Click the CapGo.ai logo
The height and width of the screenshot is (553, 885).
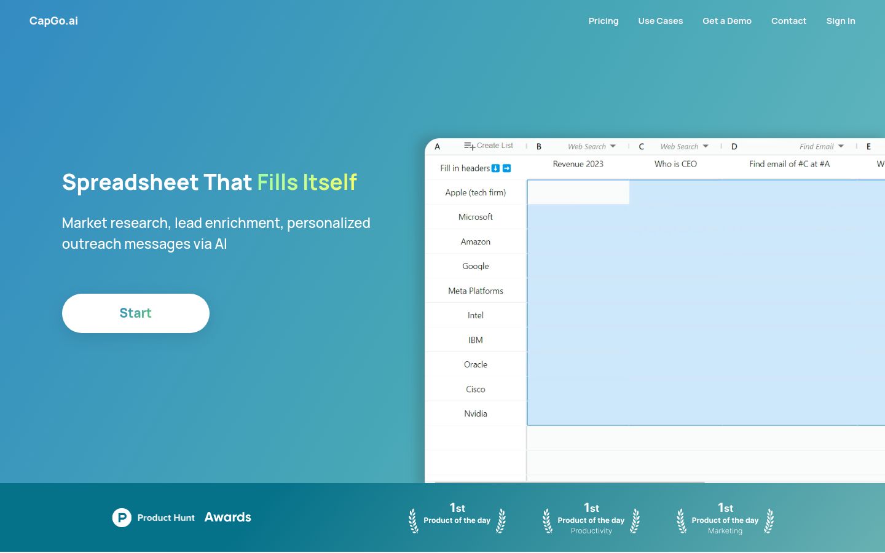click(53, 21)
